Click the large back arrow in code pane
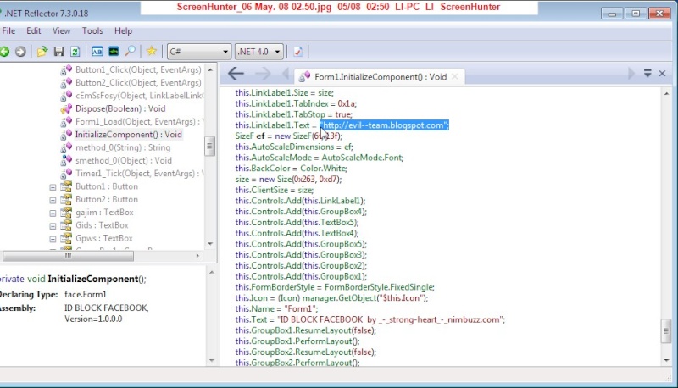This screenshot has width=678, height=388. 236,74
